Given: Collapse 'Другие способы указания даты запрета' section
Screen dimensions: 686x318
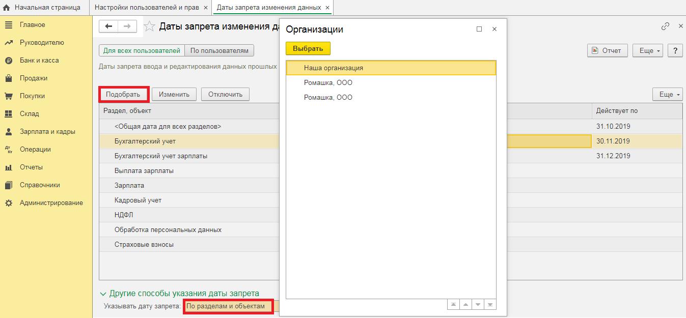Looking at the screenshot, I should pos(103,294).
